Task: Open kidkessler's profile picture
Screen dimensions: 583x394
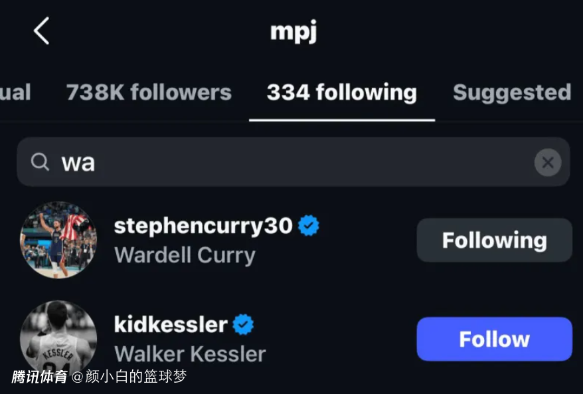Action: point(58,338)
